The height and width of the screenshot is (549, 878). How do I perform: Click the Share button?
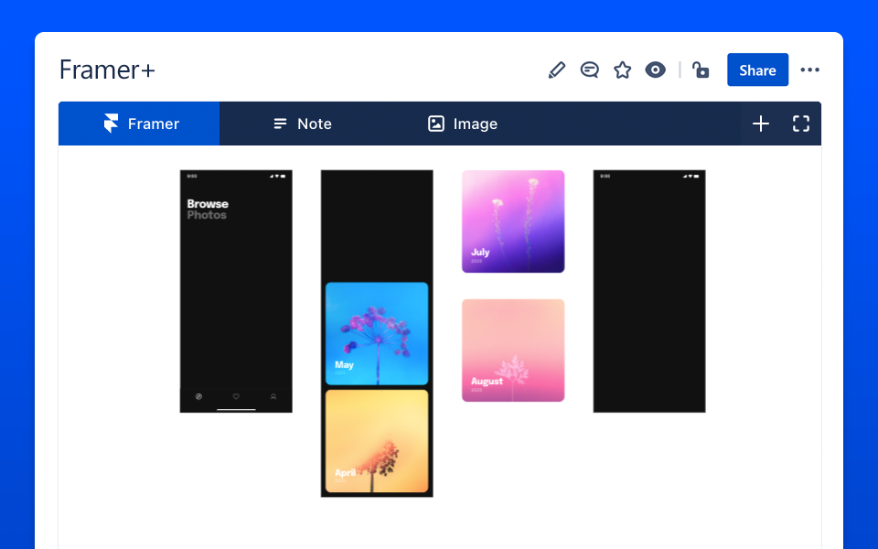click(x=757, y=70)
